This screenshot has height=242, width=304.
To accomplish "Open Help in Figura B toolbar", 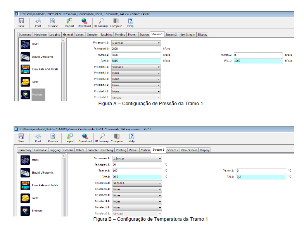I will [x=132, y=136].
